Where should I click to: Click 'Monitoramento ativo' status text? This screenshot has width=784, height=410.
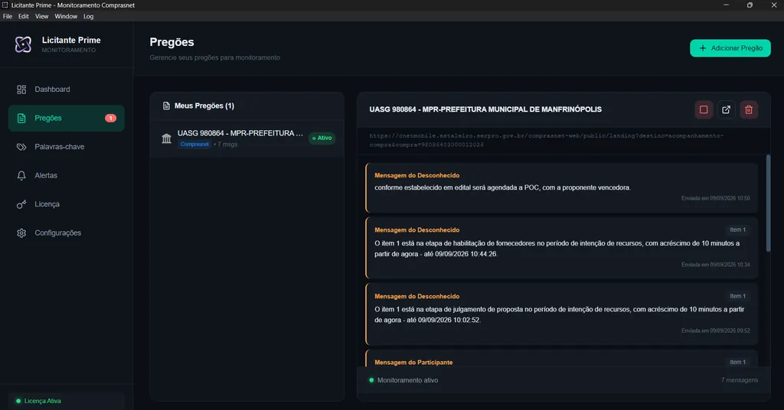point(407,380)
